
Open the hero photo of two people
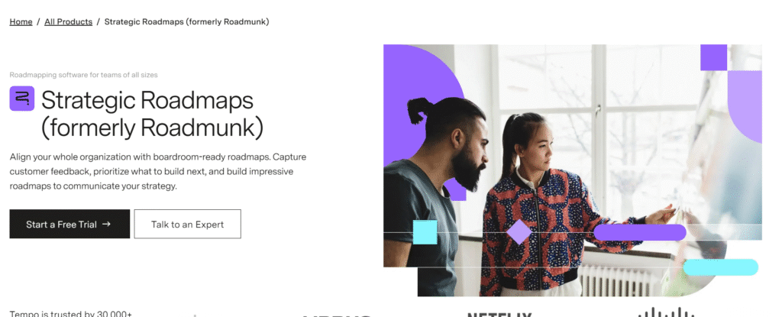tap(573, 170)
